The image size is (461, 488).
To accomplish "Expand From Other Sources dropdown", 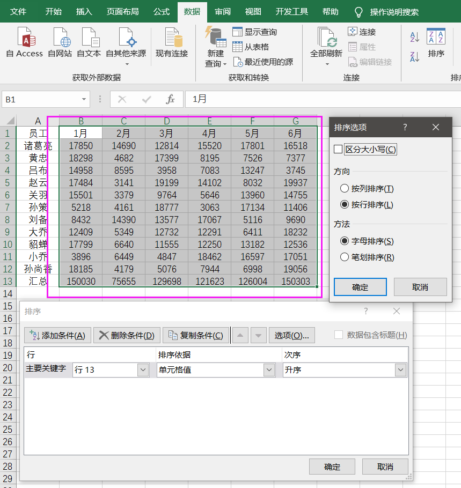I will point(127,64).
